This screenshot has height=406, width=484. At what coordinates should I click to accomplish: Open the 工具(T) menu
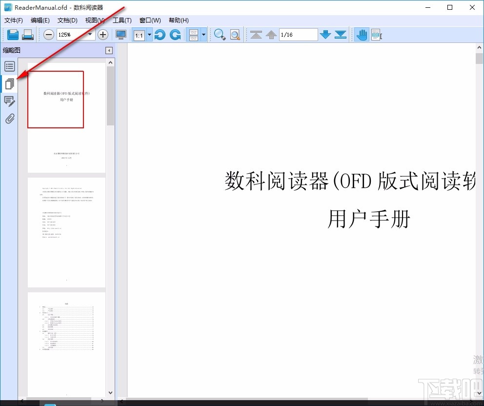[x=122, y=20]
